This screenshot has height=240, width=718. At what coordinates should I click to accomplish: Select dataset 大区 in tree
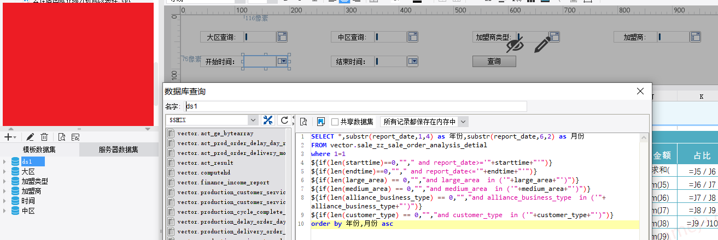click(28, 171)
